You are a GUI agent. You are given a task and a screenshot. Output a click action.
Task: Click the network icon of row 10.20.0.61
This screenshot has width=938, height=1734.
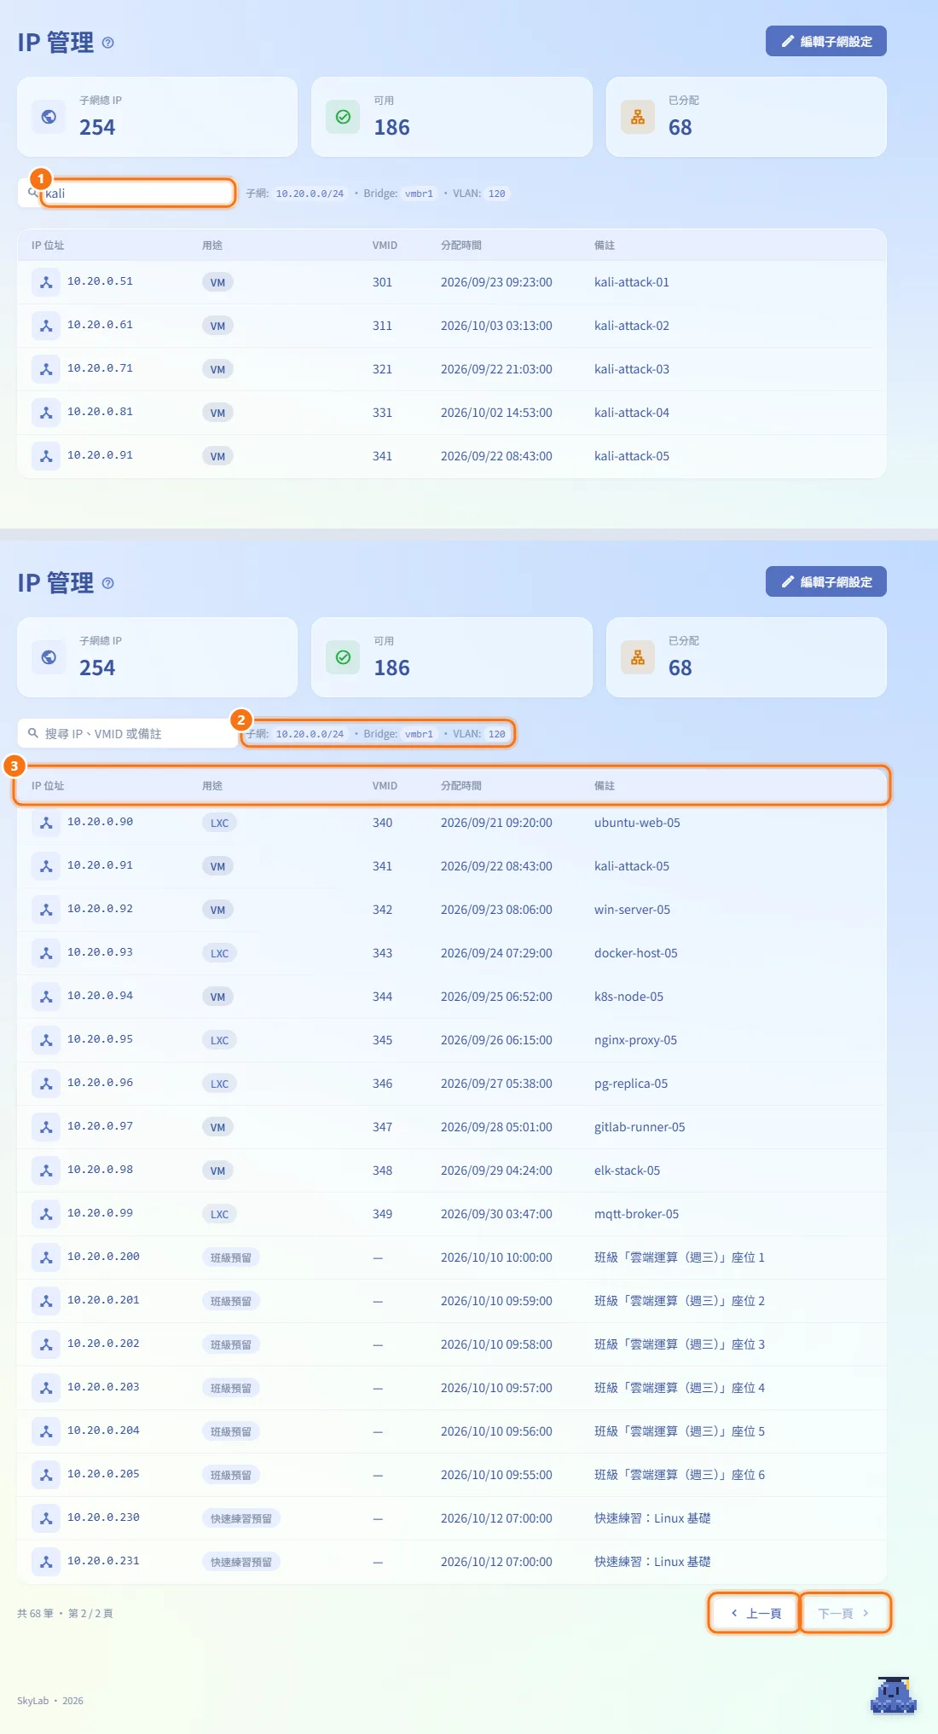[46, 326]
